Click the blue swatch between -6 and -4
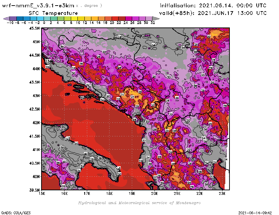Image resolution: width=279 pixels, height=215 pixels. pyautogui.click(x=27, y=18)
